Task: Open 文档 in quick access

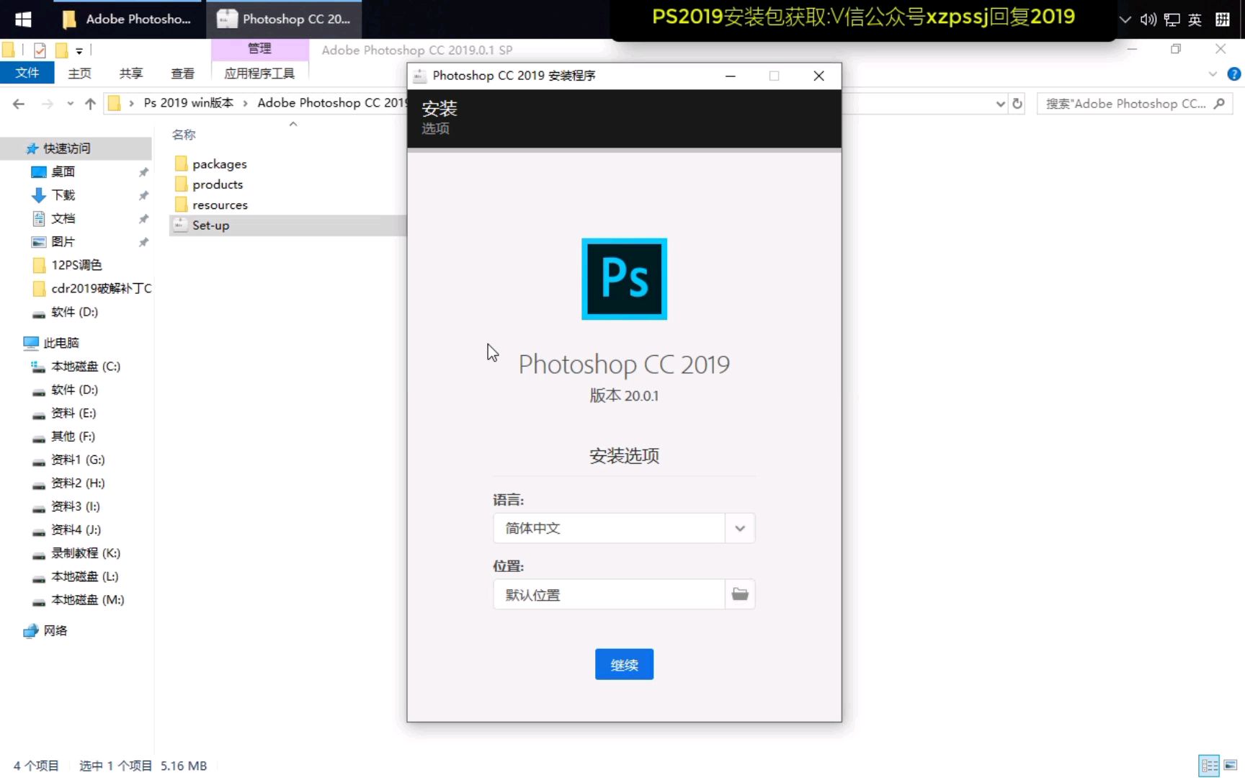Action: click(63, 218)
